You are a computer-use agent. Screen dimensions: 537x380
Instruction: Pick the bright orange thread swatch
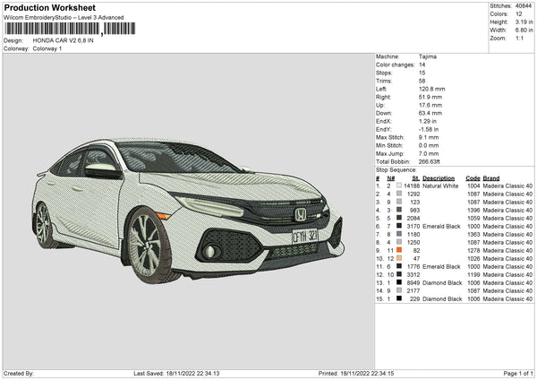pyautogui.click(x=400, y=250)
